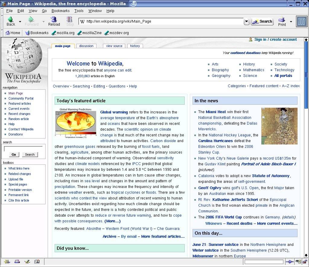Click the Global Warming Predictions map thumbnail

click(76, 123)
